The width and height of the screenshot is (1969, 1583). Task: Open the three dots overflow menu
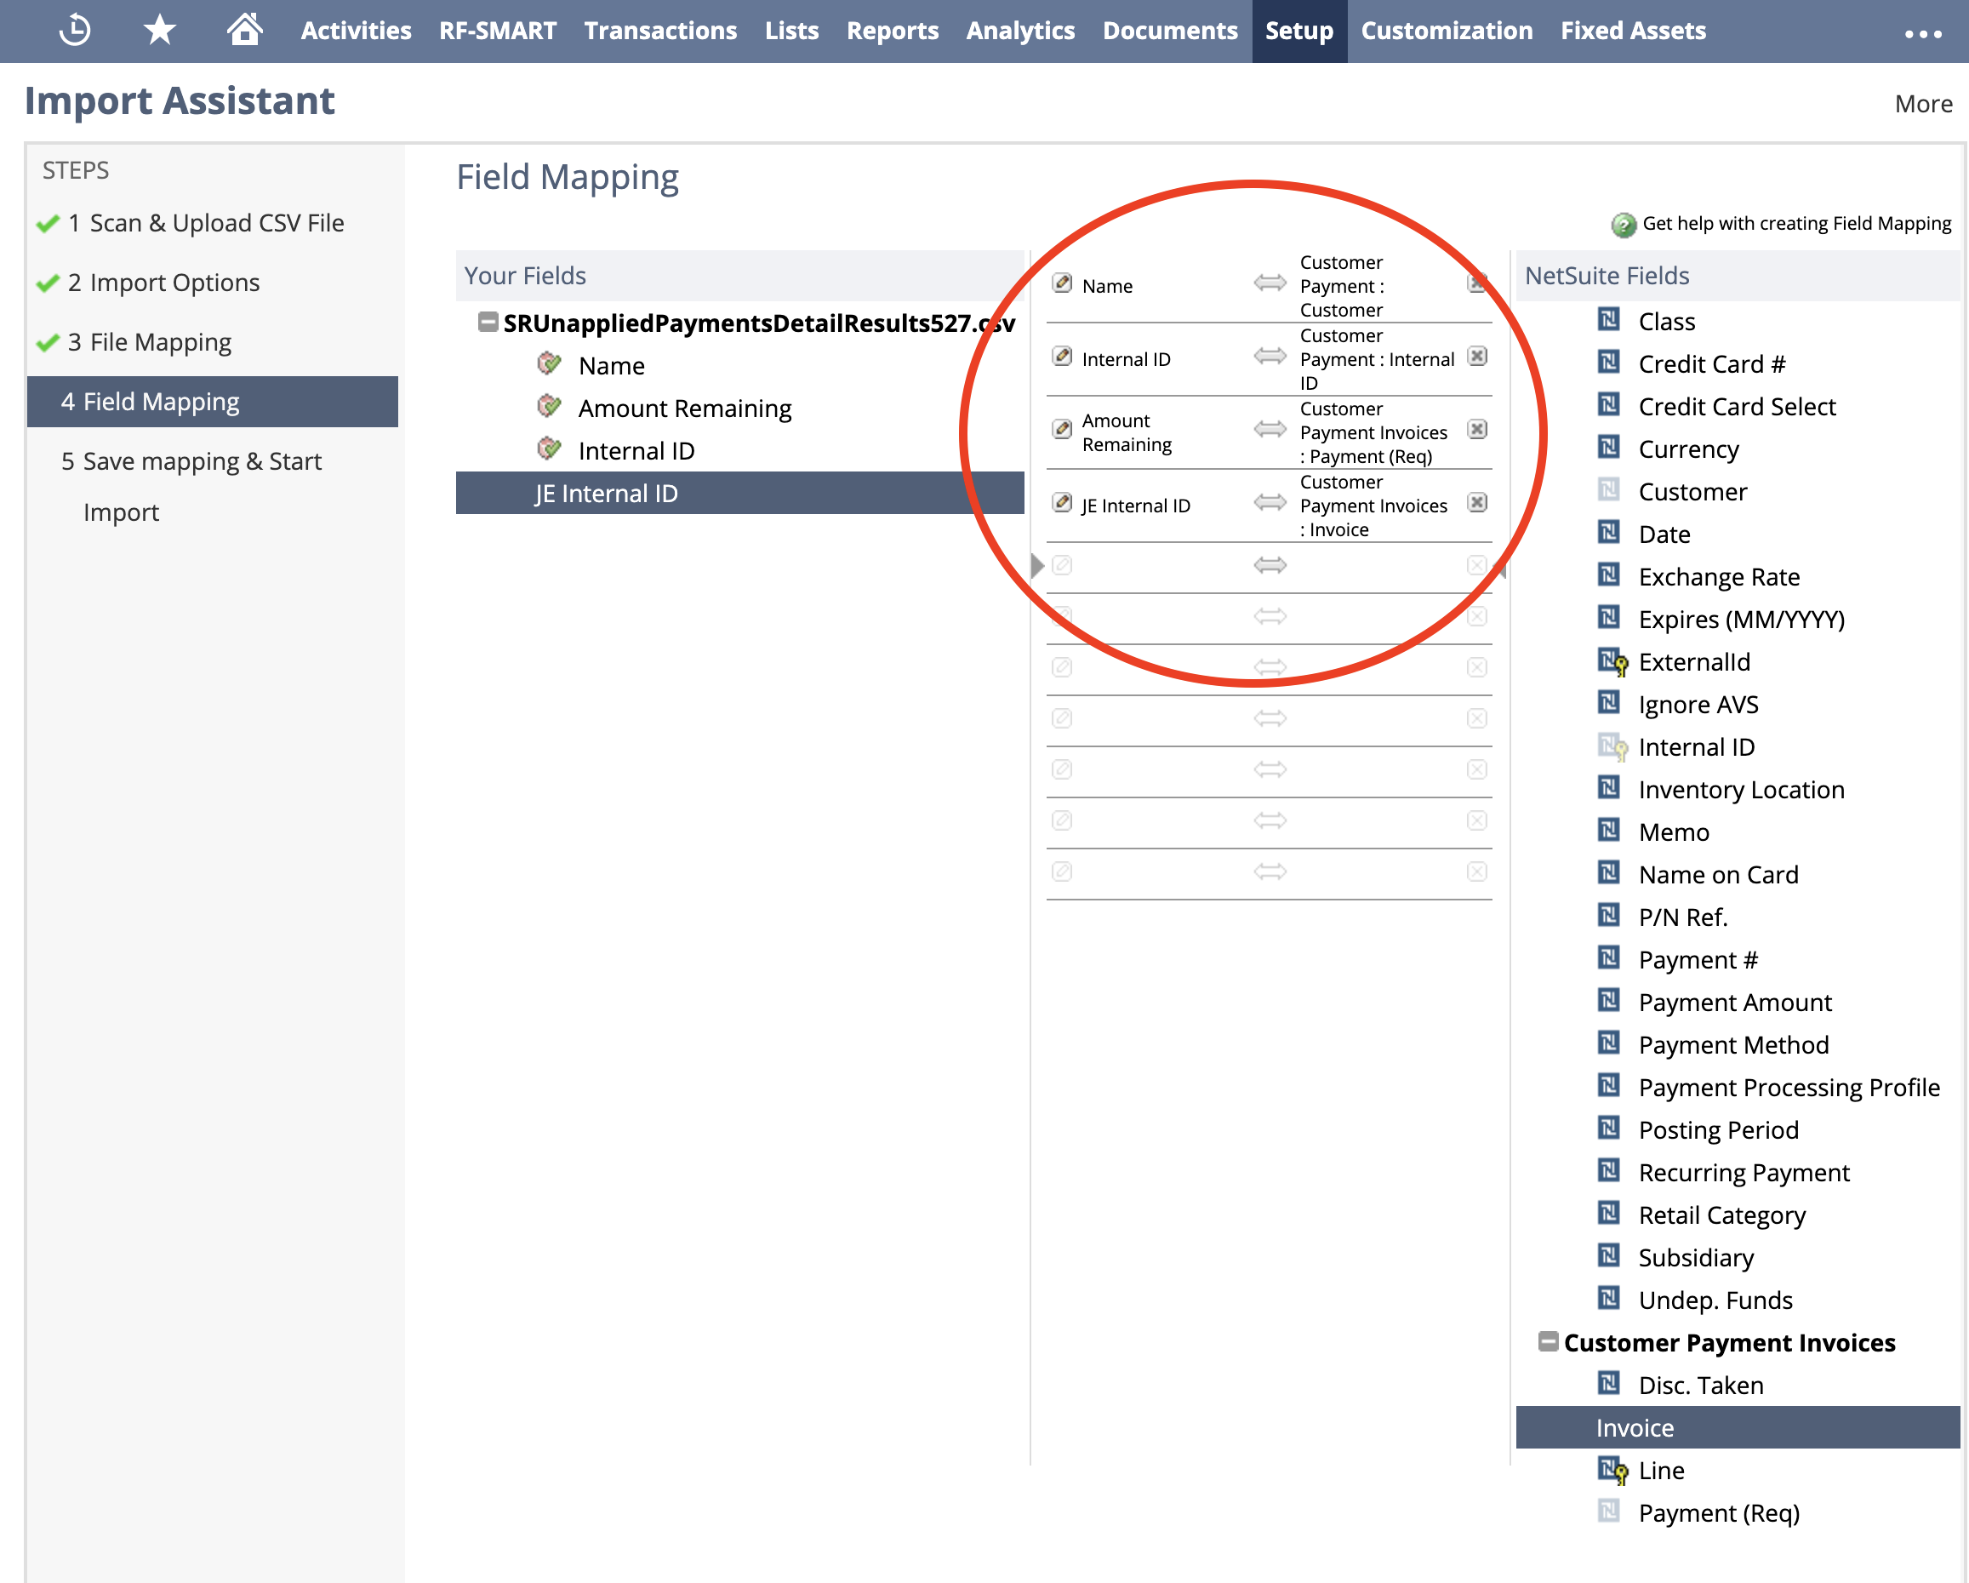pyautogui.click(x=1922, y=34)
